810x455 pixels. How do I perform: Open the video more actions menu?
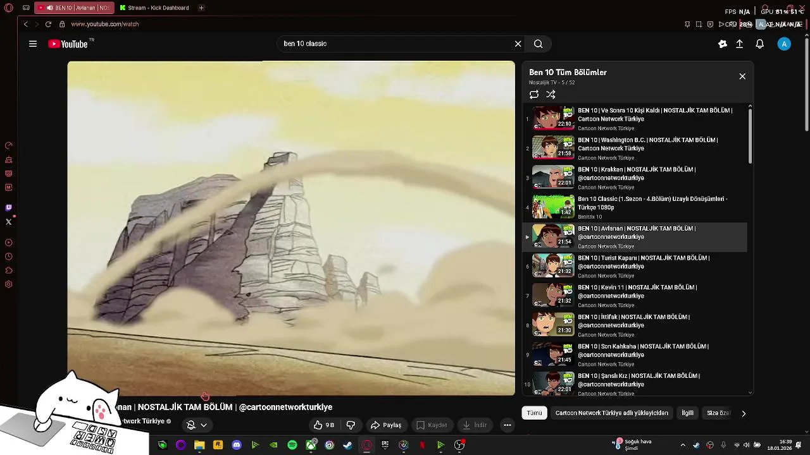click(508, 425)
